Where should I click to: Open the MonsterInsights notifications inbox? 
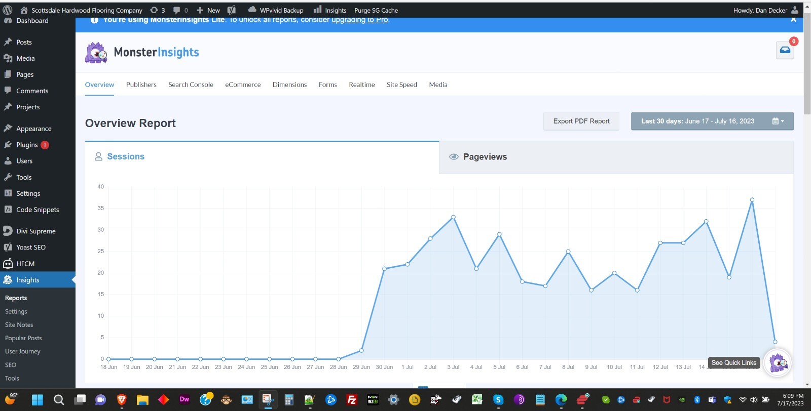click(785, 50)
